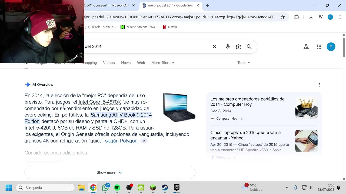Click the hands-on-laptop article thumbnail
346x194 pixels.
[306, 141]
